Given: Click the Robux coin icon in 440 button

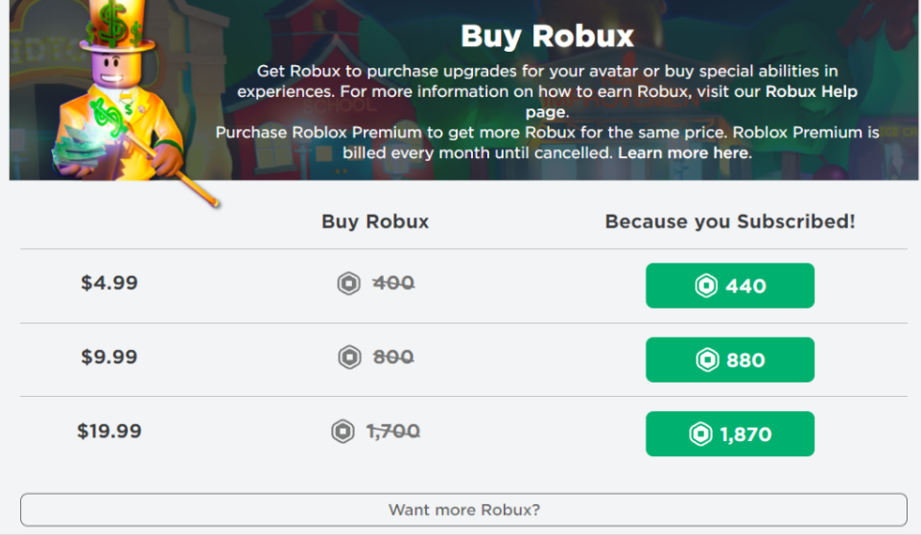Looking at the screenshot, I should [x=706, y=286].
